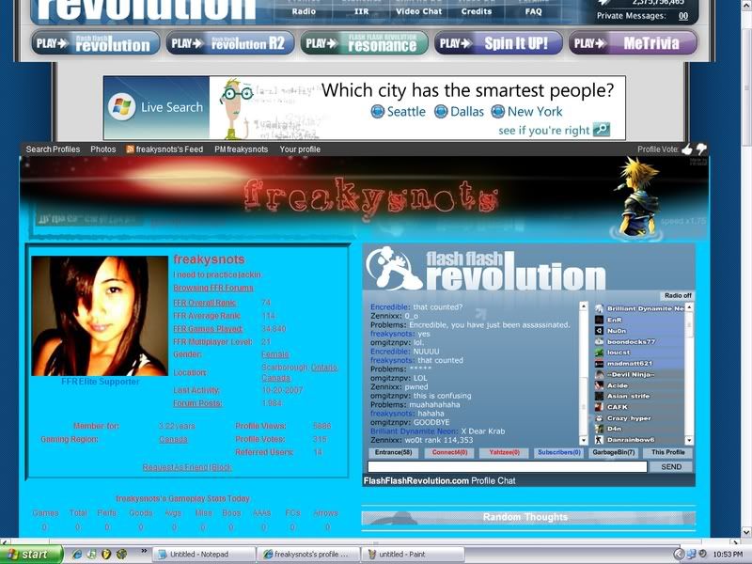Switch to the GarbageBin(7) chat tab

click(614, 453)
